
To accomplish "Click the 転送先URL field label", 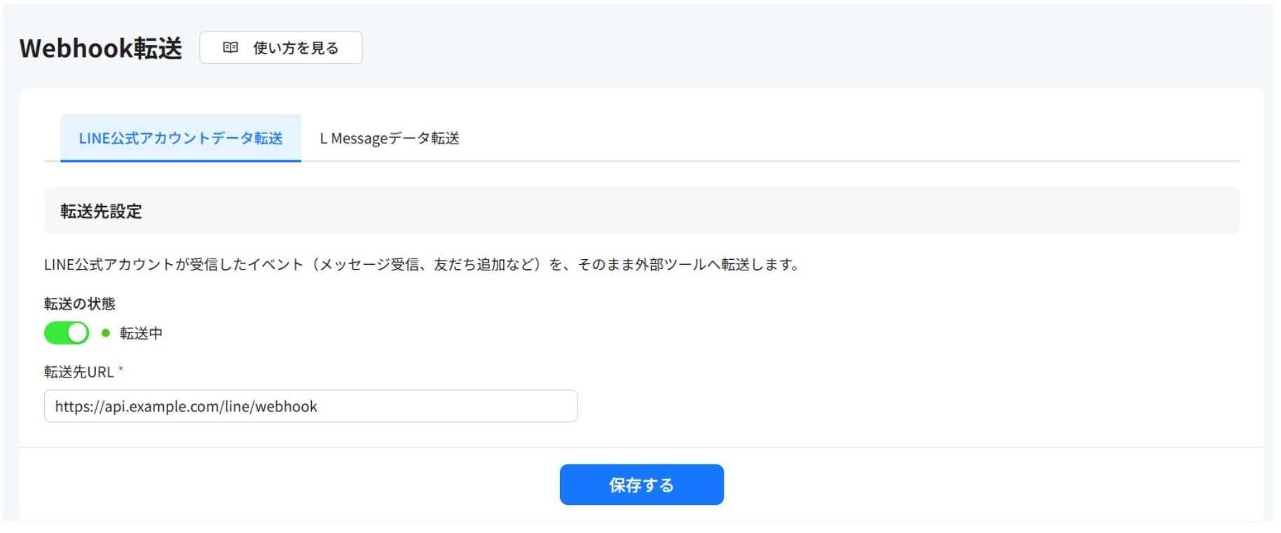I will (x=78, y=372).
